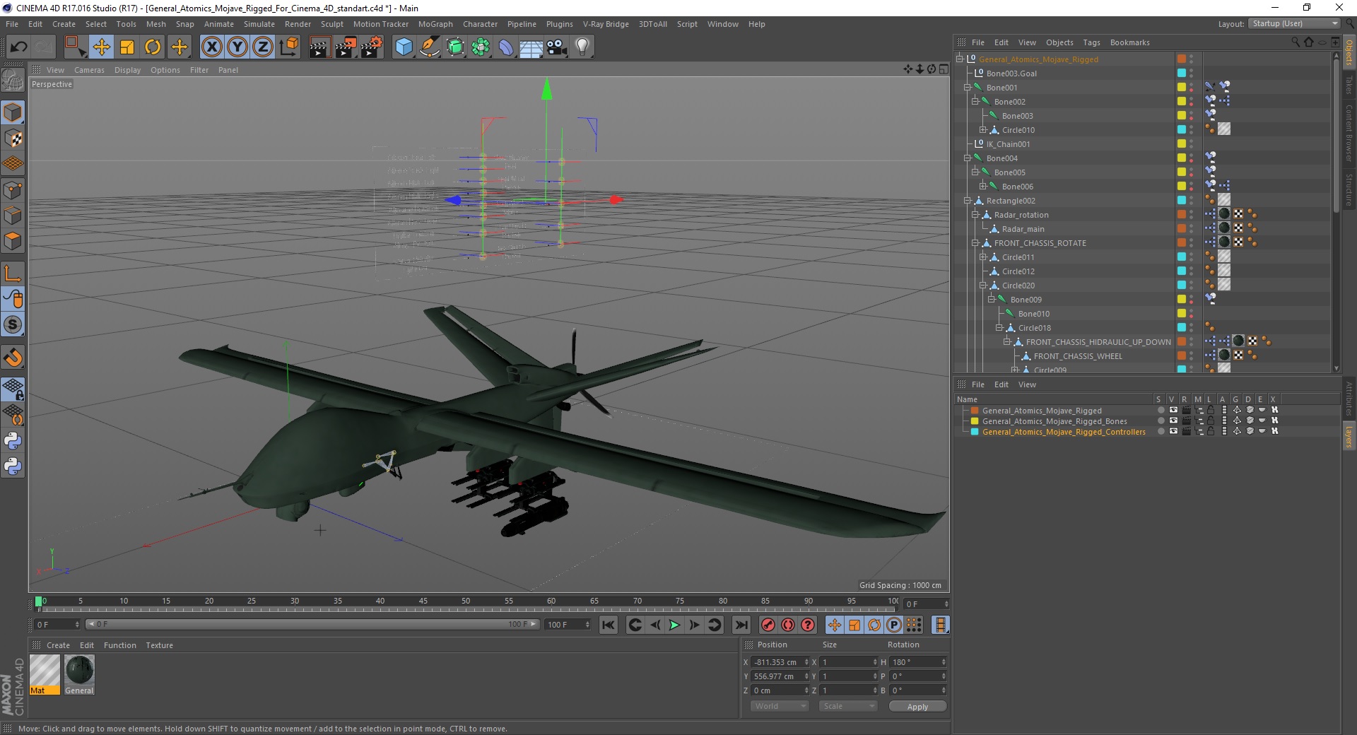The image size is (1357, 735).
Task: Toggle solo S button in left toolbar
Action: tap(13, 325)
